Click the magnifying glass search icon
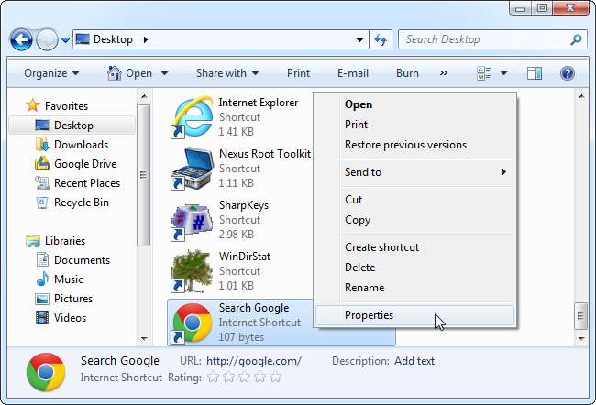The width and height of the screenshot is (596, 405). coord(576,39)
